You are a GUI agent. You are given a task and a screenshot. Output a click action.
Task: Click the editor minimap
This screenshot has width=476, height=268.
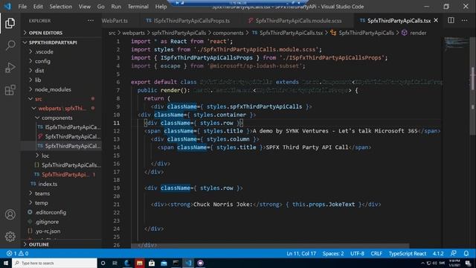coord(457,45)
